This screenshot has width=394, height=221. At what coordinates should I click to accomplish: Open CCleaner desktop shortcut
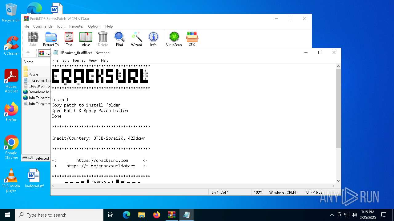11,45
